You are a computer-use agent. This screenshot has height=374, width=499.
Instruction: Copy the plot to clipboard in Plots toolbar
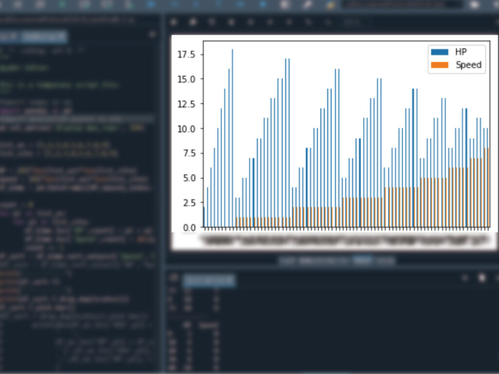pyautogui.click(x=212, y=22)
